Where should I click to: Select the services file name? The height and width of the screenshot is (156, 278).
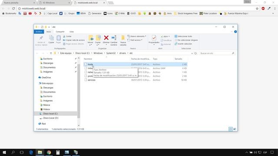point(92,80)
